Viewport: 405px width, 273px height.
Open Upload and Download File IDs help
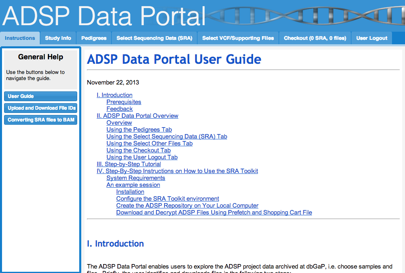[x=41, y=108]
